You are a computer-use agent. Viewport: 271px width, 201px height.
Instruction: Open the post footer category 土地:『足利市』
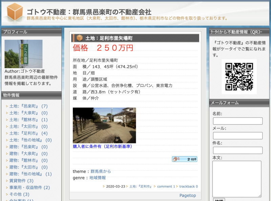[x=141, y=186]
